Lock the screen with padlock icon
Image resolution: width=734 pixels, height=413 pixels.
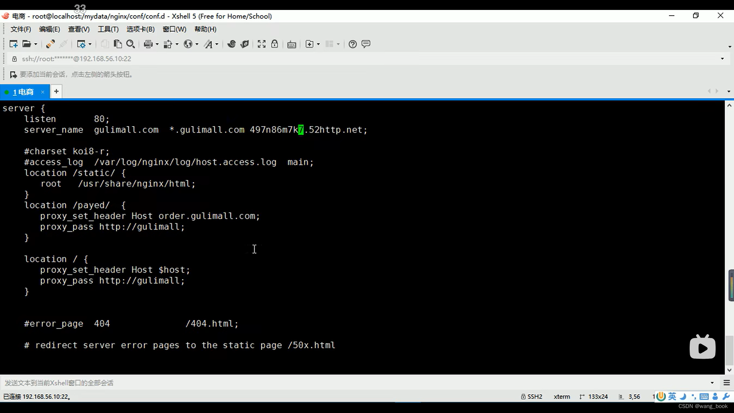[274, 44]
